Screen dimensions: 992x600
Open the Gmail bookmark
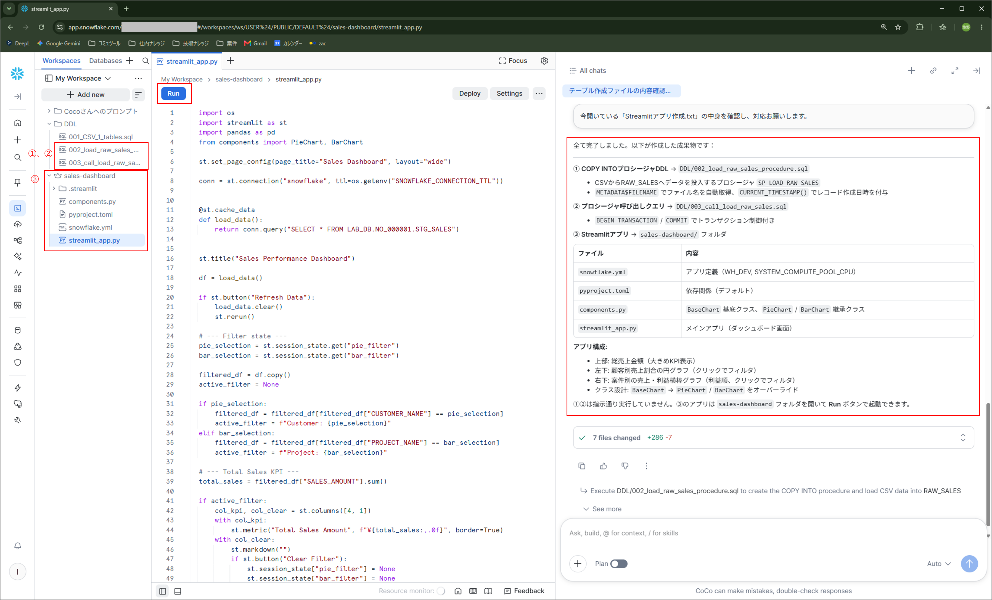[x=255, y=43]
